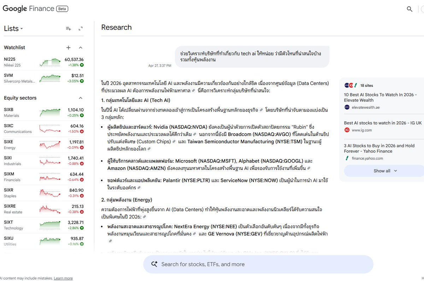Expand the lists panel to full view
This screenshot has height=281, width=424.
point(81,29)
